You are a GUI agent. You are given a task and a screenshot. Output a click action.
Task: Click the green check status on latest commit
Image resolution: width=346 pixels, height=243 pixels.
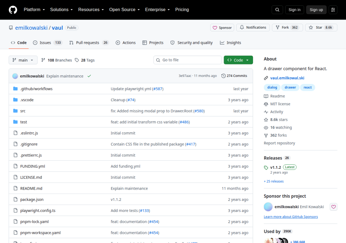click(89, 76)
